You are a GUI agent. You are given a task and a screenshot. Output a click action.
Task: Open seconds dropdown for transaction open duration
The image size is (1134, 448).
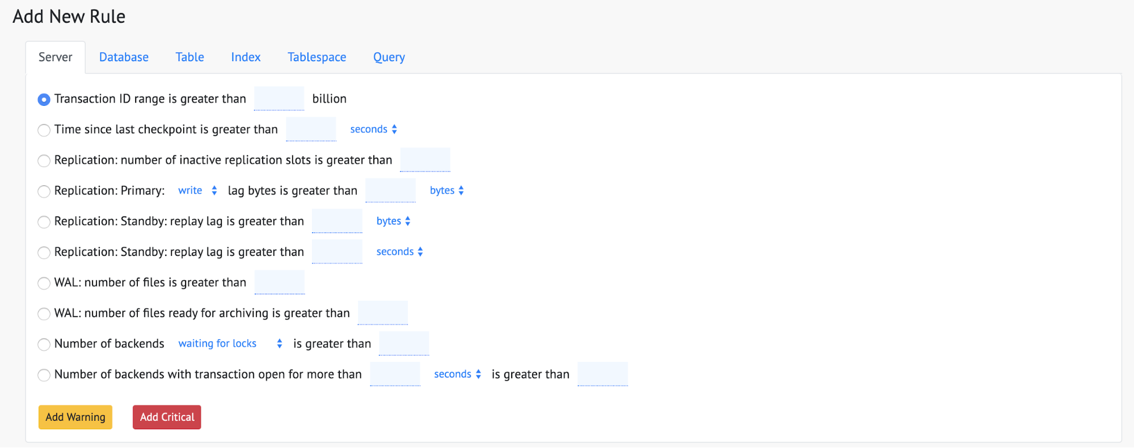[x=457, y=374]
